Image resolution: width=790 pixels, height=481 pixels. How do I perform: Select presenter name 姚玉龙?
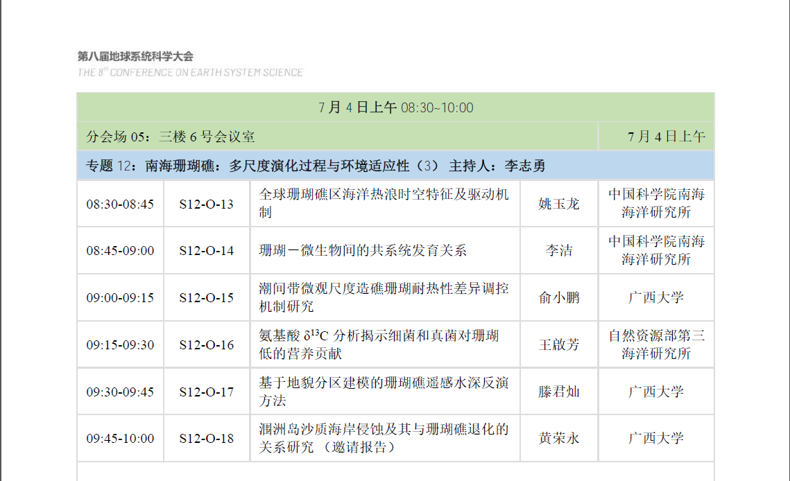point(559,204)
